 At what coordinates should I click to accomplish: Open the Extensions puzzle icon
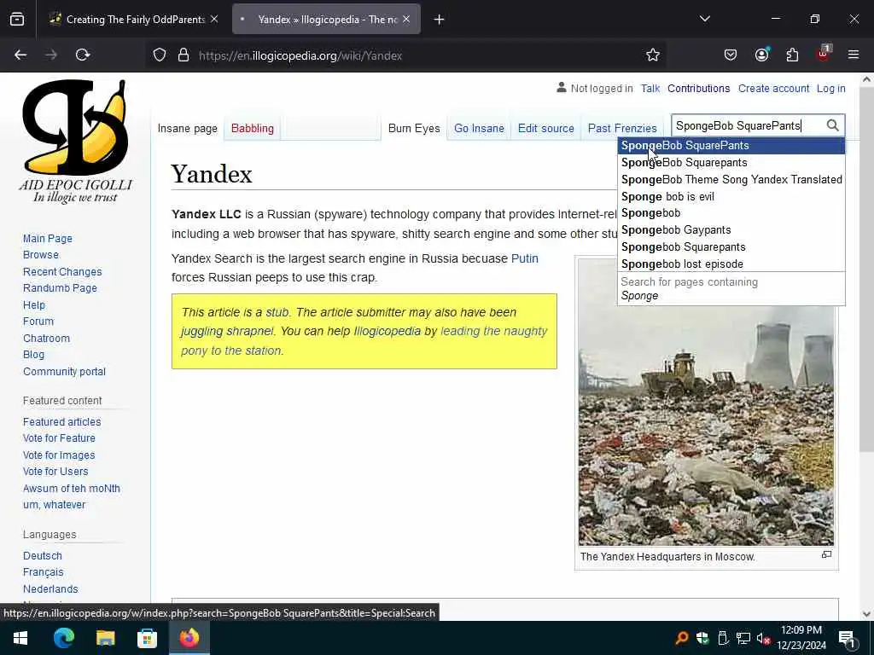[792, 55]
